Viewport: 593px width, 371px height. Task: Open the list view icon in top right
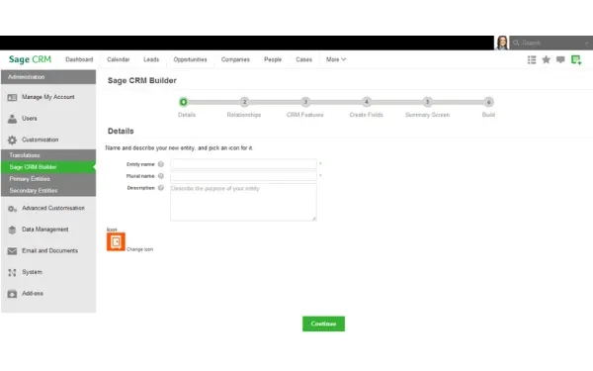[x=532, y=59]
